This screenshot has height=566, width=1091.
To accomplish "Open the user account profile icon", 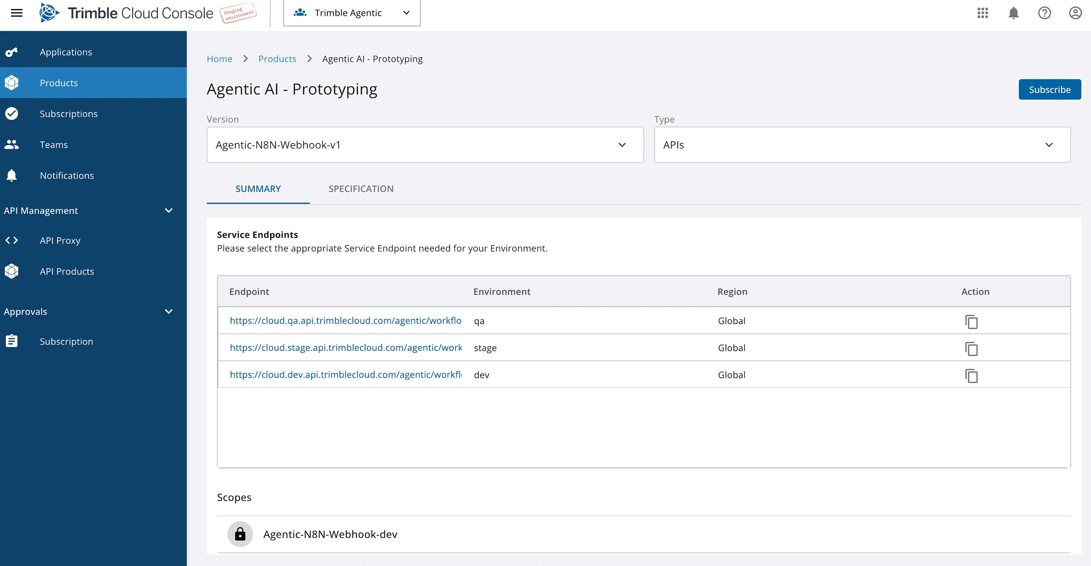I will point(1075,13).
